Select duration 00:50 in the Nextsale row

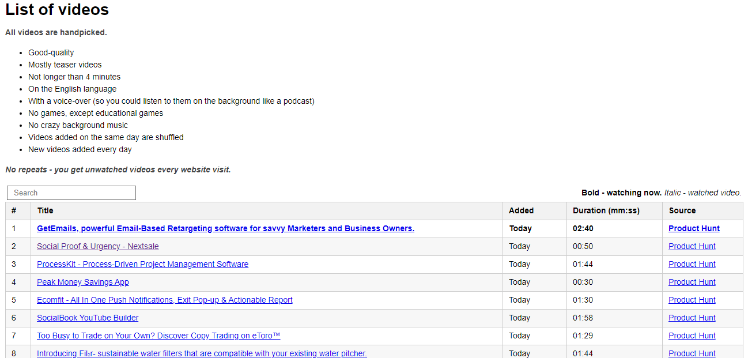(583, 246)
